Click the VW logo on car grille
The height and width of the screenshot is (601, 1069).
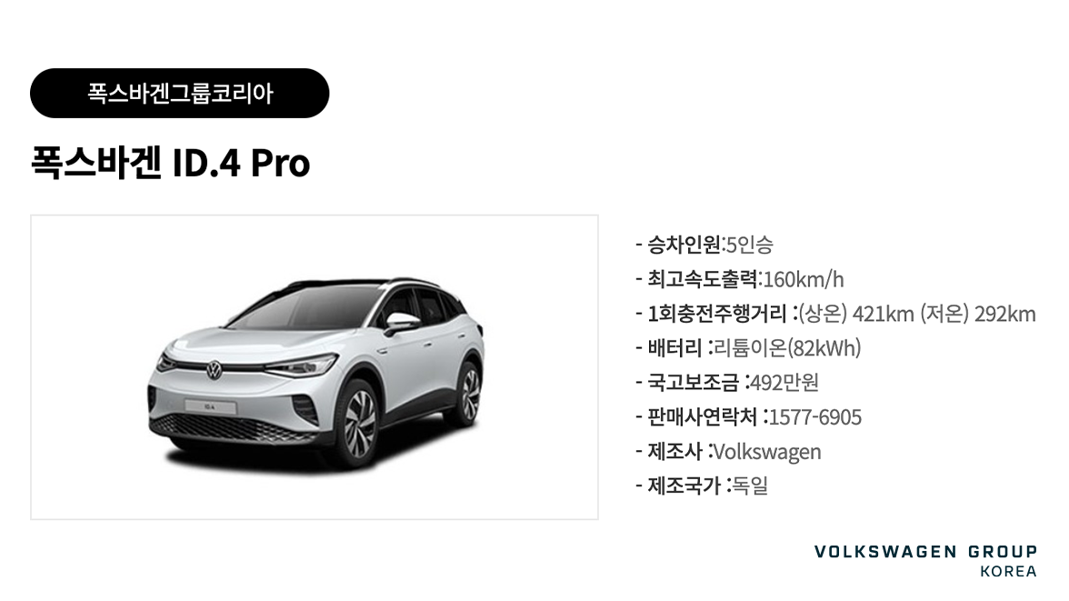(x=215, y=369)
